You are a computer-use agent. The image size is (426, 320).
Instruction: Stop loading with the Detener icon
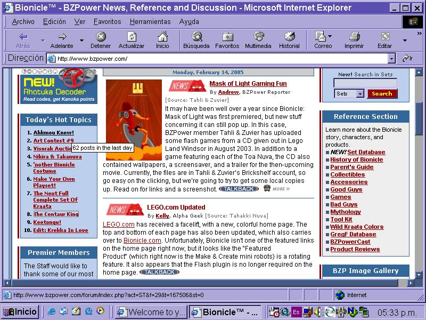[101, 36]
